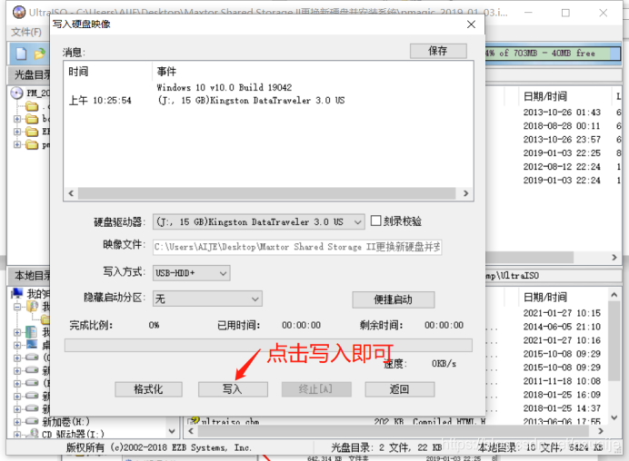Enable the 刻录校验 checkbox
Screen dimensions: 629x461
pyautogui.click(x=375, y=221)
